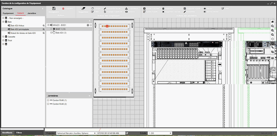
Task: Open the Schématique hierarchy icon
Action: click(126, 8)
